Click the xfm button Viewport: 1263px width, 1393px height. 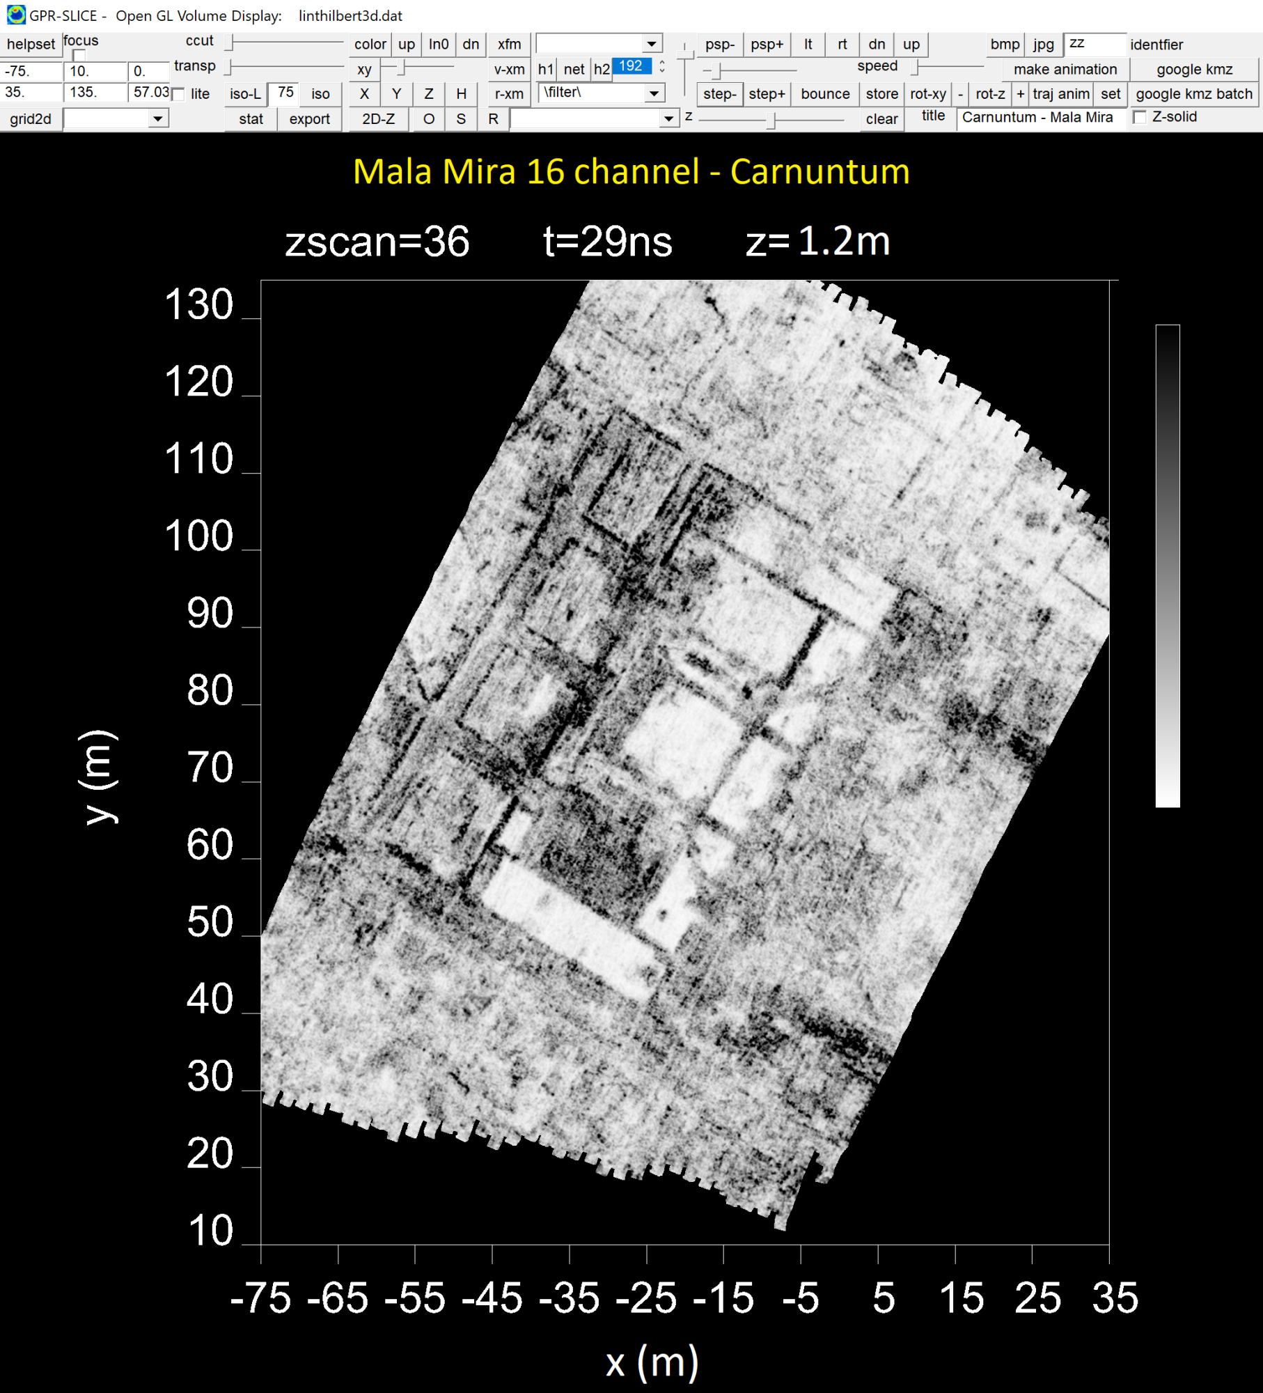(x=510, y=45)
